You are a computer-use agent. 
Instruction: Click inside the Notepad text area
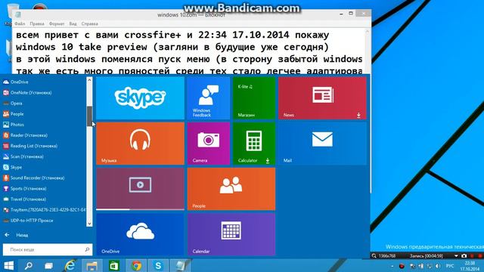pyautogui.click(x=188, y=51)
